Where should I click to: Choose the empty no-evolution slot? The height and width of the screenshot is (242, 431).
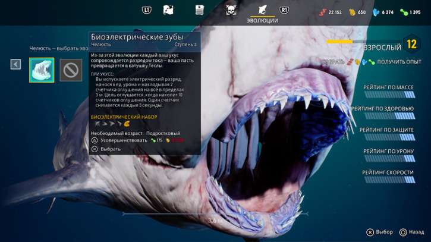(71, 70)
